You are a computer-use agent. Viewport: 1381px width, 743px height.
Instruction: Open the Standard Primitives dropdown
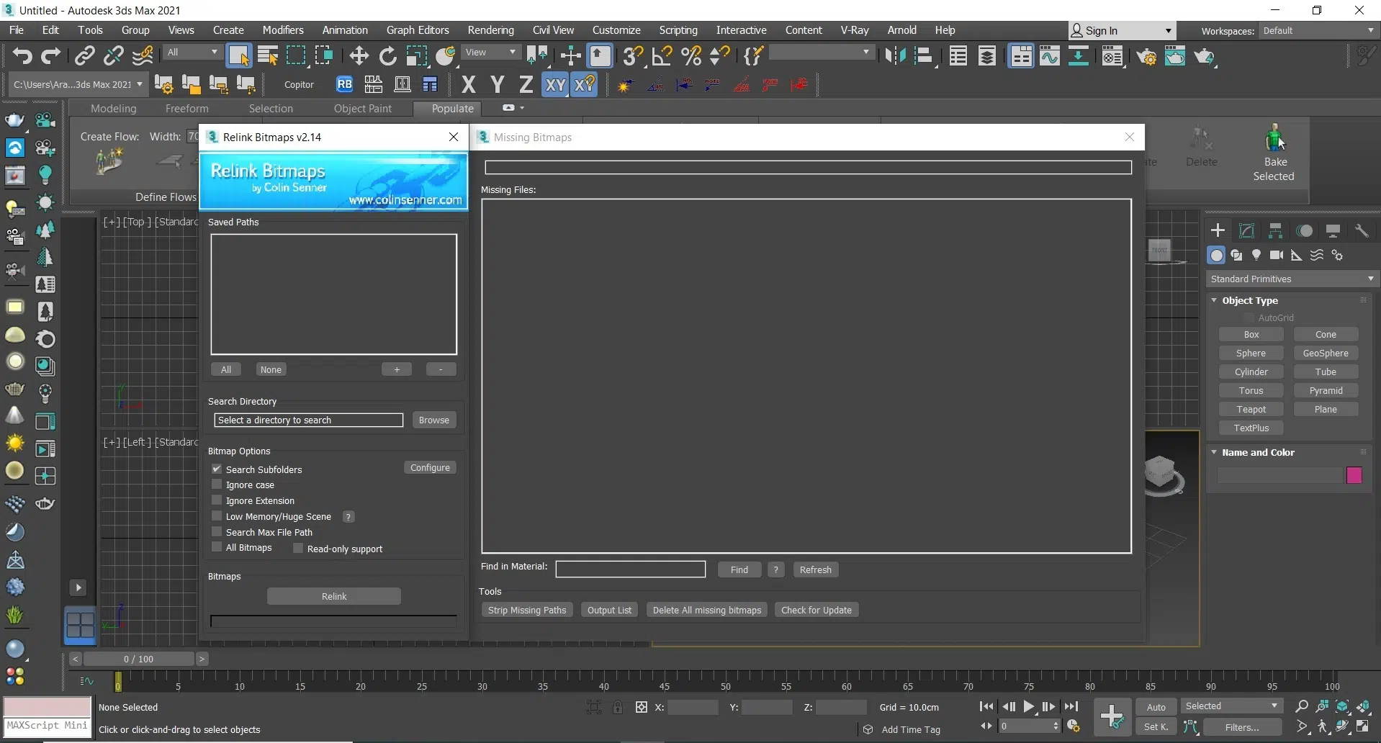[x=1292, y=279]
